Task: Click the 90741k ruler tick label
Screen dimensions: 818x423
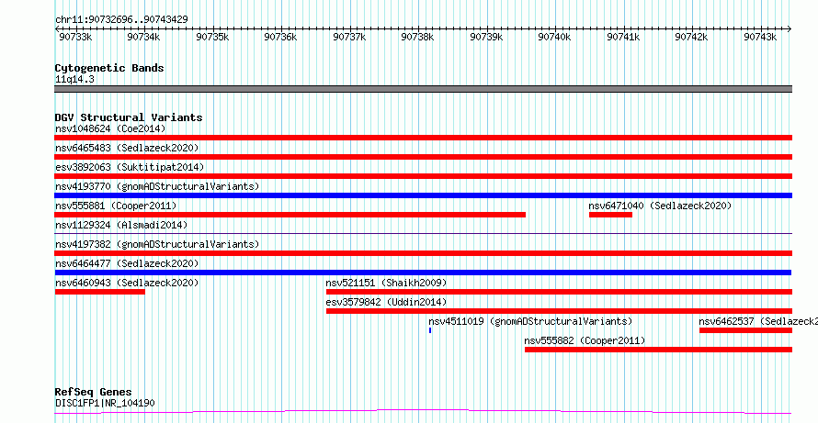Action: 624,37
